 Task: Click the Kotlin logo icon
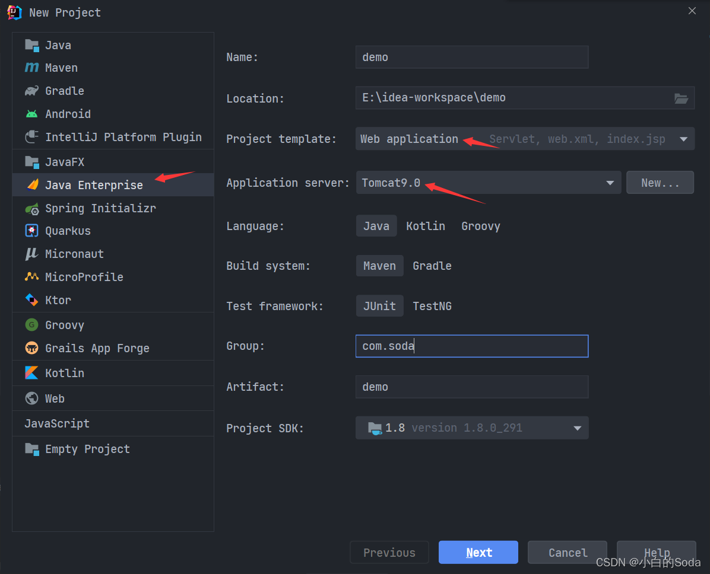coord(31,373)
